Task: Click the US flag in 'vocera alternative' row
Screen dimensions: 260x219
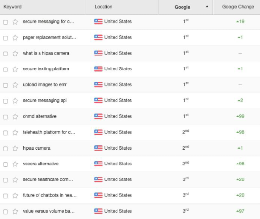Action: coord(98,164)
